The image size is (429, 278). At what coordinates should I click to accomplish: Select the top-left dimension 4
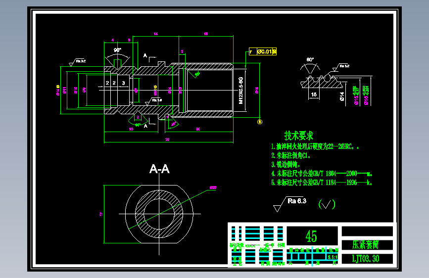pyautogui.click(x=112, y=40)
